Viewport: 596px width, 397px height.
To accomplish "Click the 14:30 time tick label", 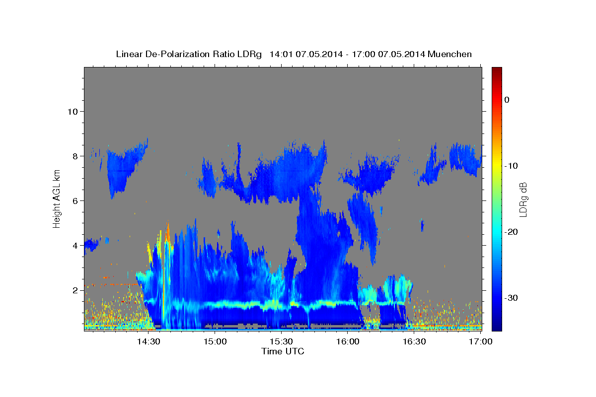I will [x=148, y=342].
